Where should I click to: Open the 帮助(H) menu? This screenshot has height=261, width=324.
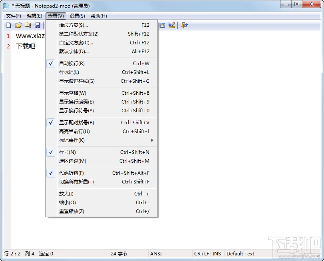click(99, 16)
